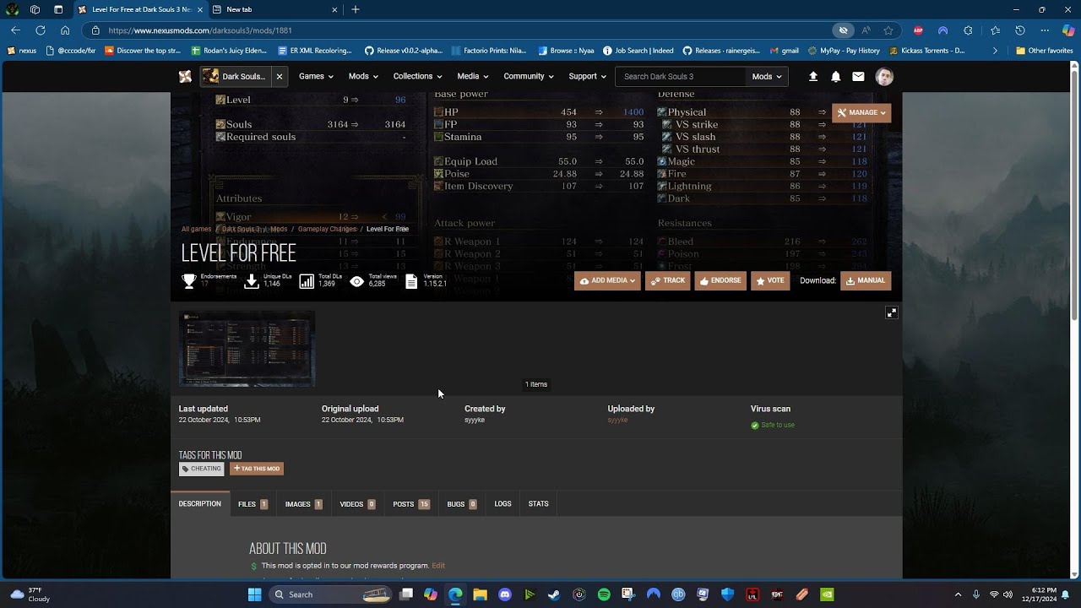1081x608 pixels.
Task: Expand the Collections menu
Action: 417,76
